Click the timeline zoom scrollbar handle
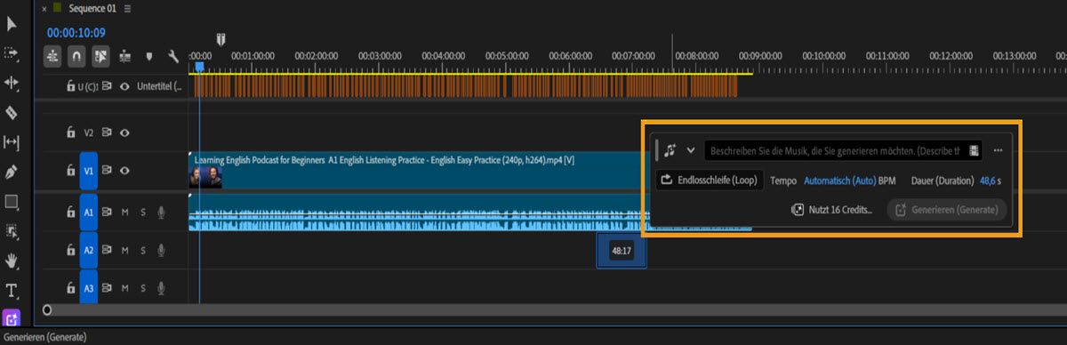 tap(47, 310)
